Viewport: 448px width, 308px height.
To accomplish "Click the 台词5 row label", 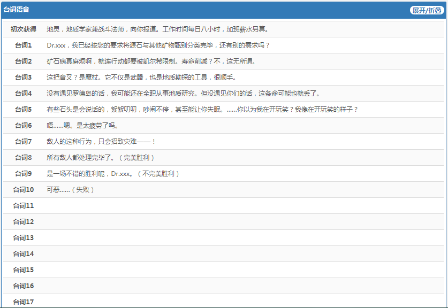I will click(24, 110).
